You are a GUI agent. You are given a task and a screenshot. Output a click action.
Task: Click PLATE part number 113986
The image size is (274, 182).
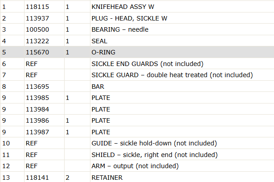click(37, 120)
